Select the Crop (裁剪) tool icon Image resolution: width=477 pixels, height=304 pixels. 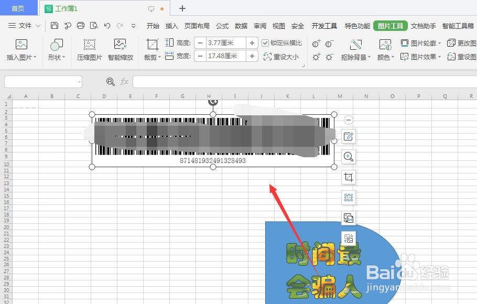(152, 45)
